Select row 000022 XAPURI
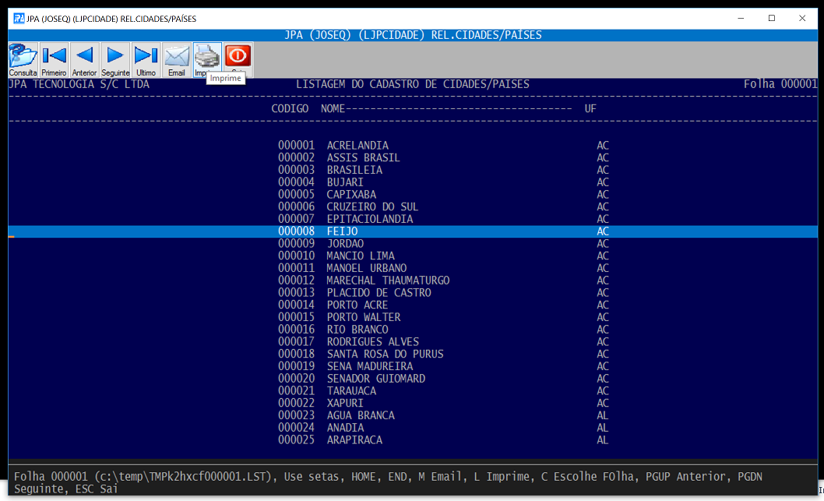 pyautogui.click(x=413, y=403)
